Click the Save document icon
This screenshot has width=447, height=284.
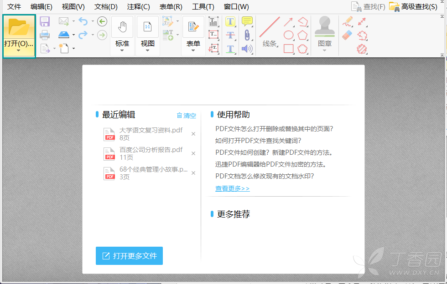[x=44, y=21]
